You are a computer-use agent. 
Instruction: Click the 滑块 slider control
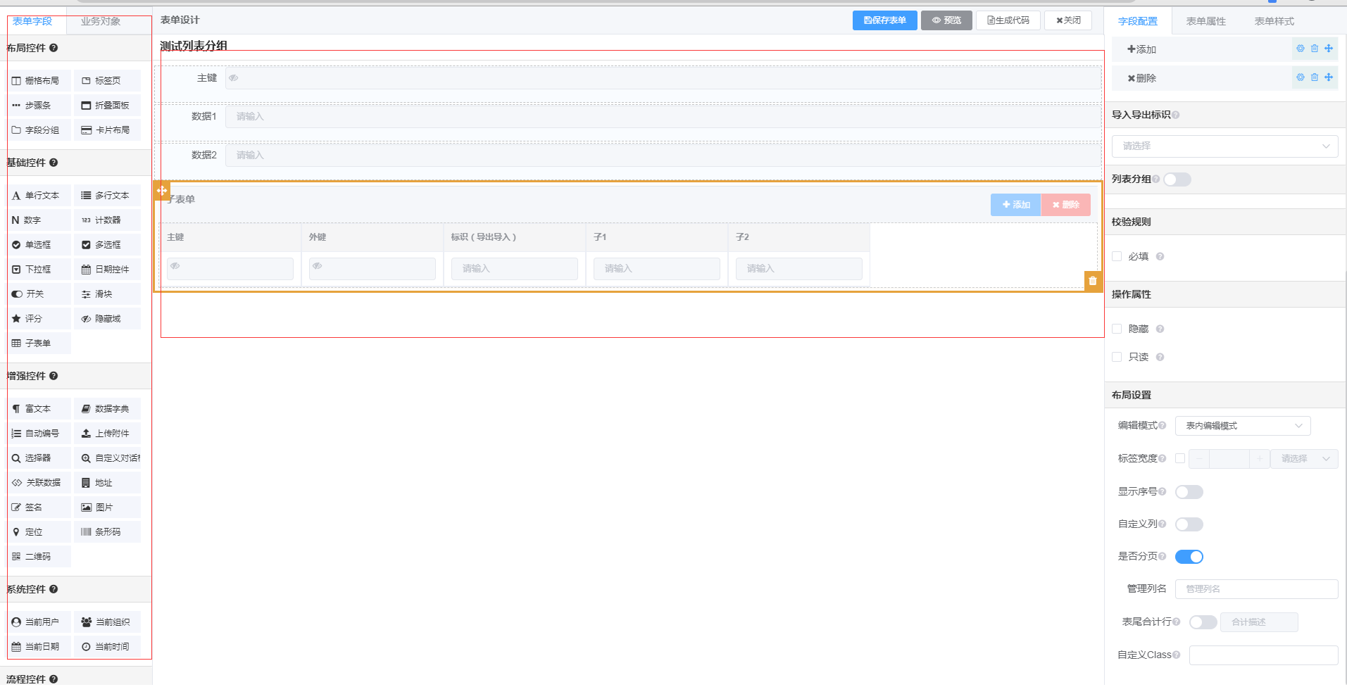pyautogui.click(x=106, y=294)
